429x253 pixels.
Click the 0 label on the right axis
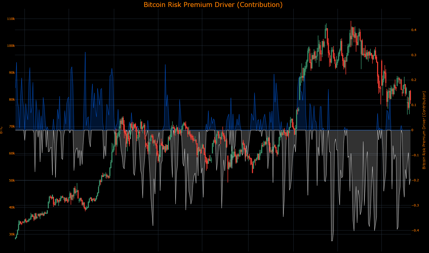pyautogui.click(x=412, y=130)
